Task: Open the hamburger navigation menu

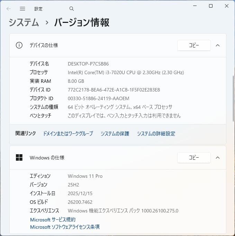Action: tap(22, 9)
